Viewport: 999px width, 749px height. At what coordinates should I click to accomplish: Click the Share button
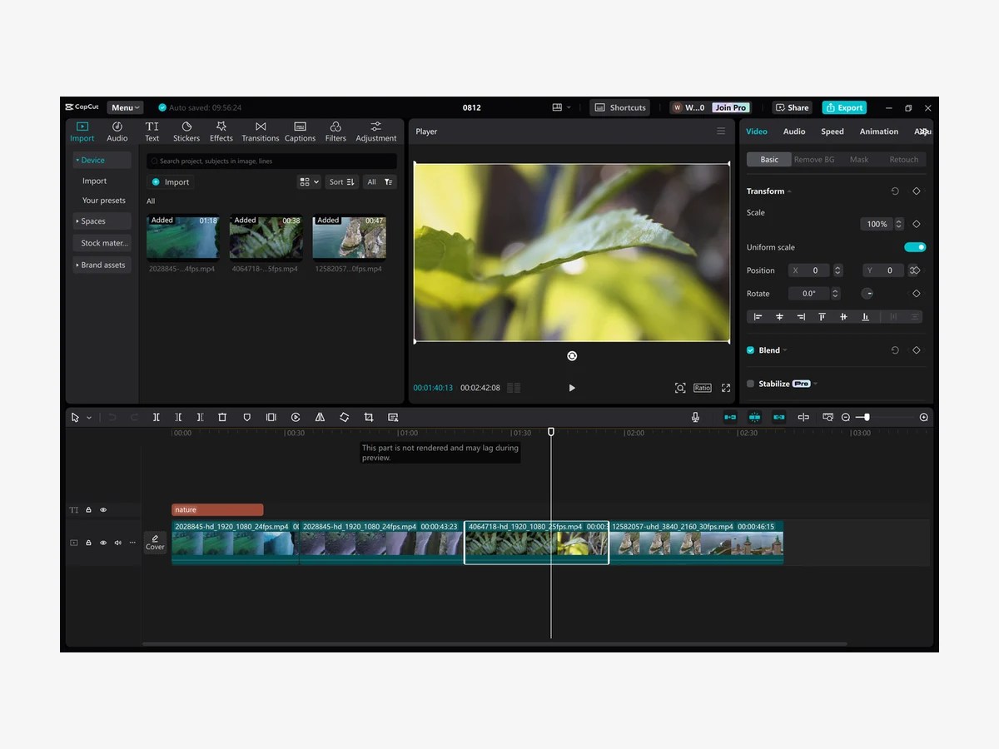coord(792,107)
